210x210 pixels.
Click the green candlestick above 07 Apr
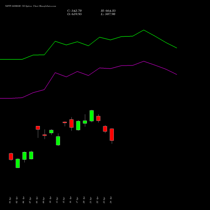[x=31, y=155]
